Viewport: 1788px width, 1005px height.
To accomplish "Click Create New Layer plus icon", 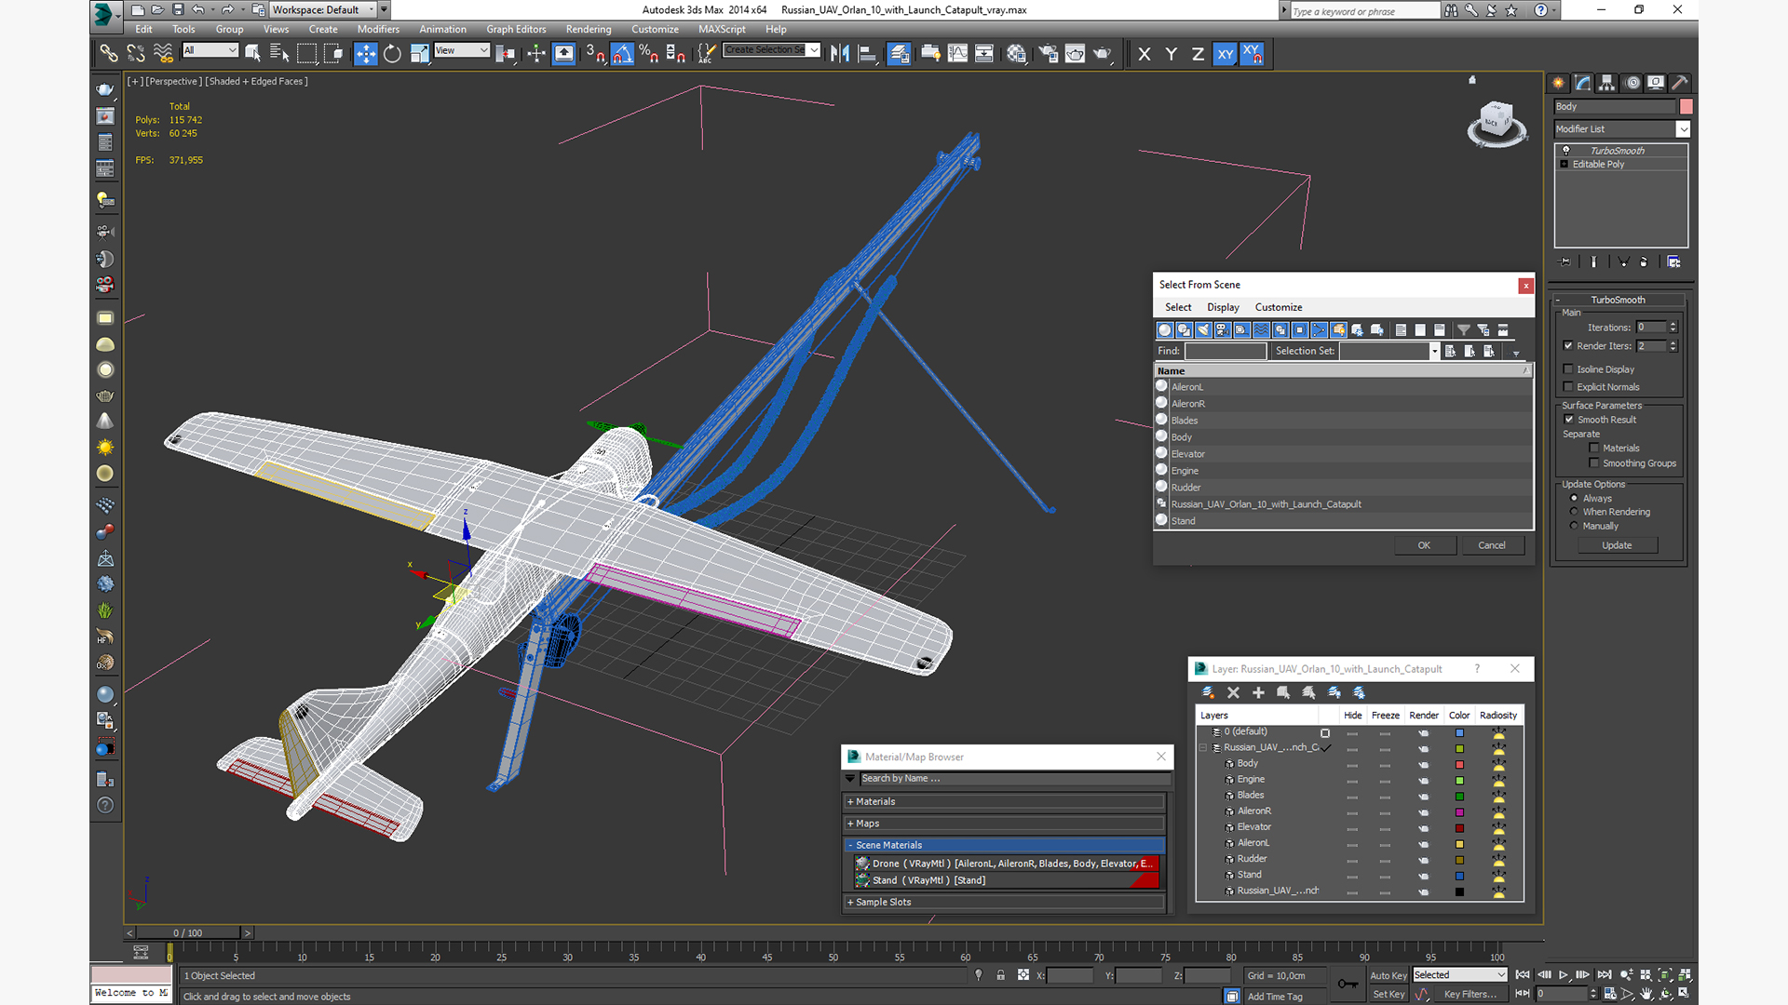I will click(1258, 692).
